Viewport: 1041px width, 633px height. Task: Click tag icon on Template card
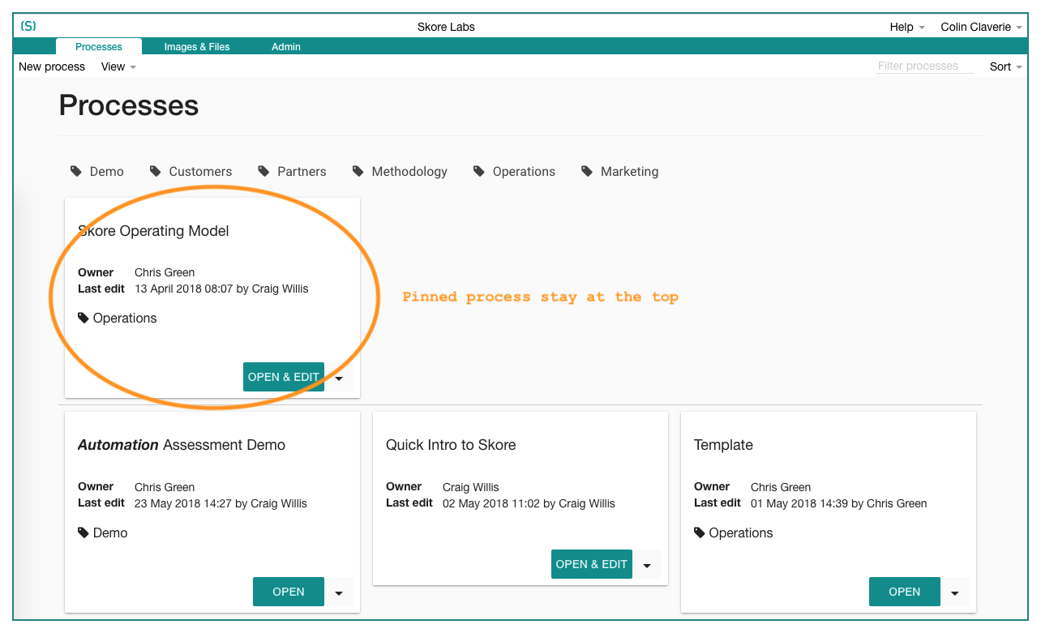click(x=700, y=532)
